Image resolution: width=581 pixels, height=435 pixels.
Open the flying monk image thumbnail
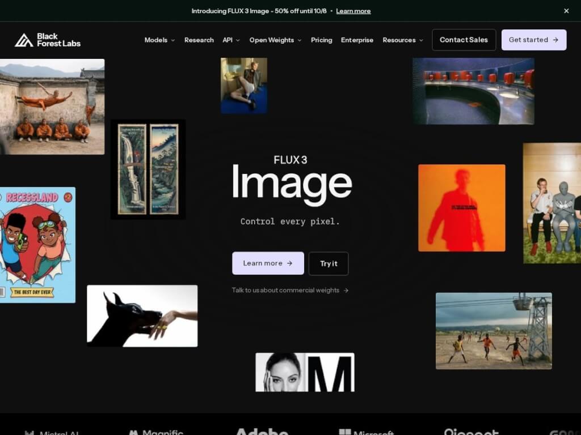(x=52, y=106)
